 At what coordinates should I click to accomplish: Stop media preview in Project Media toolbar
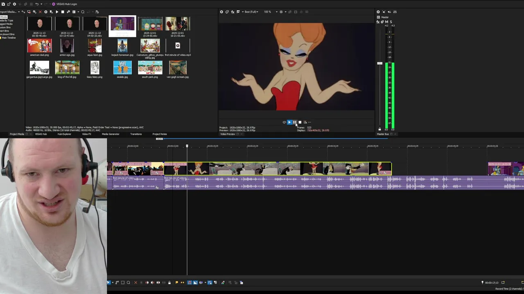pyautogui.click(x=63, y=12)
